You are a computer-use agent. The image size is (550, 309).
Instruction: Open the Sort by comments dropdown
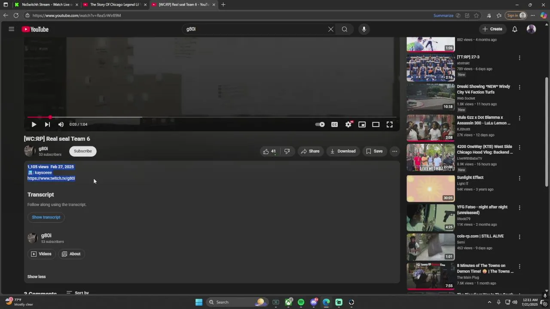coord(78,293)
